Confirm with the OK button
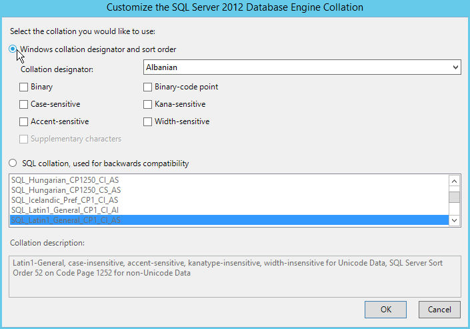Screen dimensions: 470x329 385,309
